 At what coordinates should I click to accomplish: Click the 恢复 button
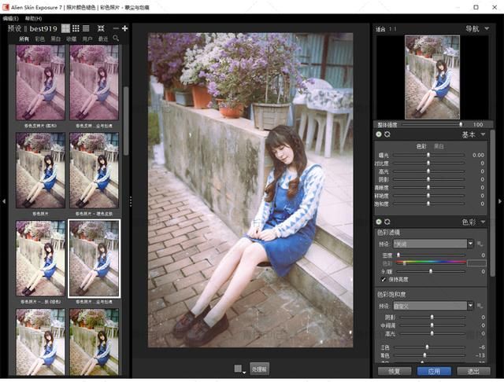[x=395, y=372]
